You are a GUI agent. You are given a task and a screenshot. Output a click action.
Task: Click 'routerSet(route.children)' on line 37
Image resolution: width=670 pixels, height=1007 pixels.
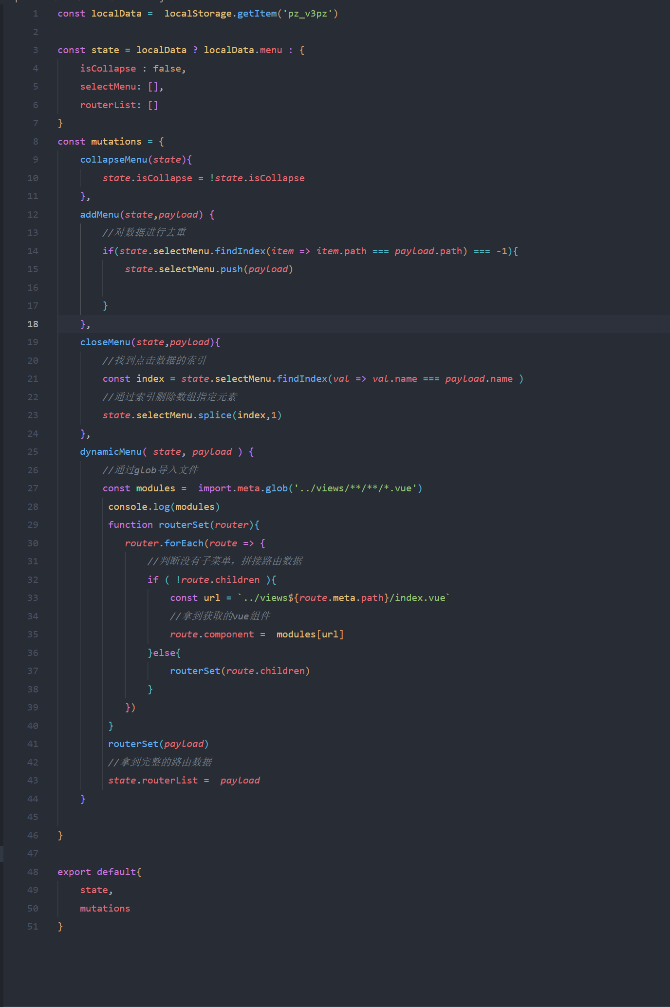pyautogui.click(x=240, y=671)
